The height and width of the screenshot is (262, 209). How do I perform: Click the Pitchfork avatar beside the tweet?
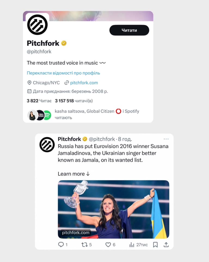(x=47, y=145)
